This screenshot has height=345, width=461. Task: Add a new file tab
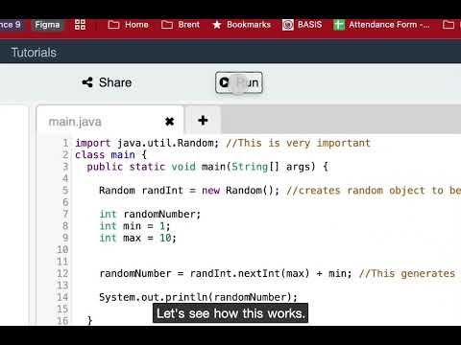pos(203,121)
